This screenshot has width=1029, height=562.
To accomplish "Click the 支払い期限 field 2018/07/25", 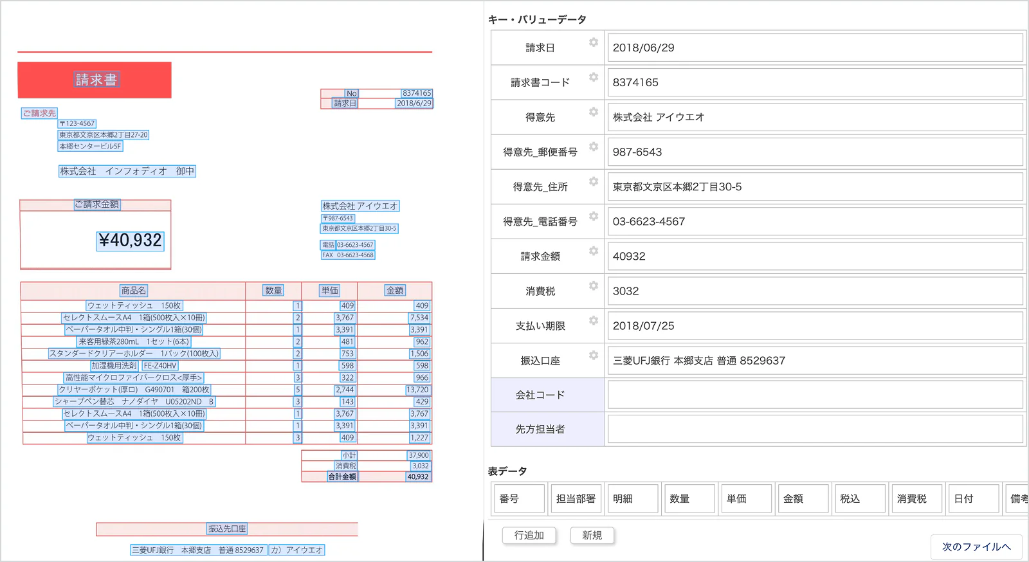I will [x=815, y=325].
